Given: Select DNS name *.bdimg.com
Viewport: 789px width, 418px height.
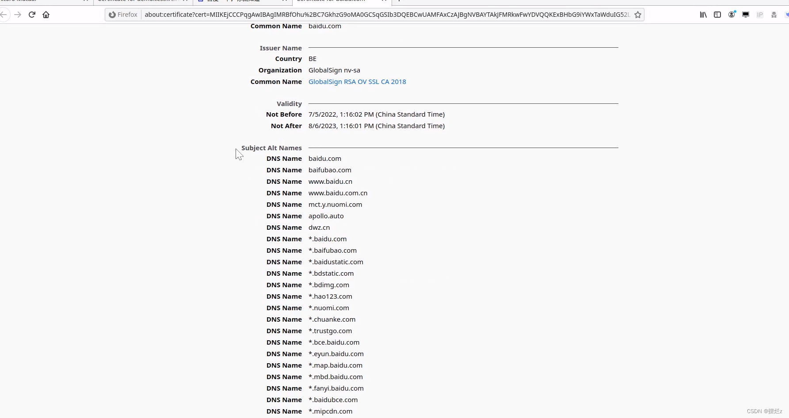Looking at the screenshot, I should click(x=329, y=285).
